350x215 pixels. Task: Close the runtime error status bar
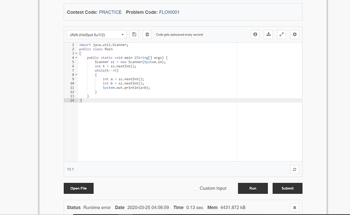(x=295, y=207)
